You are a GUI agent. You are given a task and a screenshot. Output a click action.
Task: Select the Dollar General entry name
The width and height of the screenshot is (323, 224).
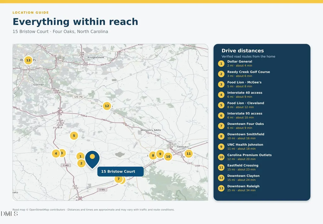(239, 61)
